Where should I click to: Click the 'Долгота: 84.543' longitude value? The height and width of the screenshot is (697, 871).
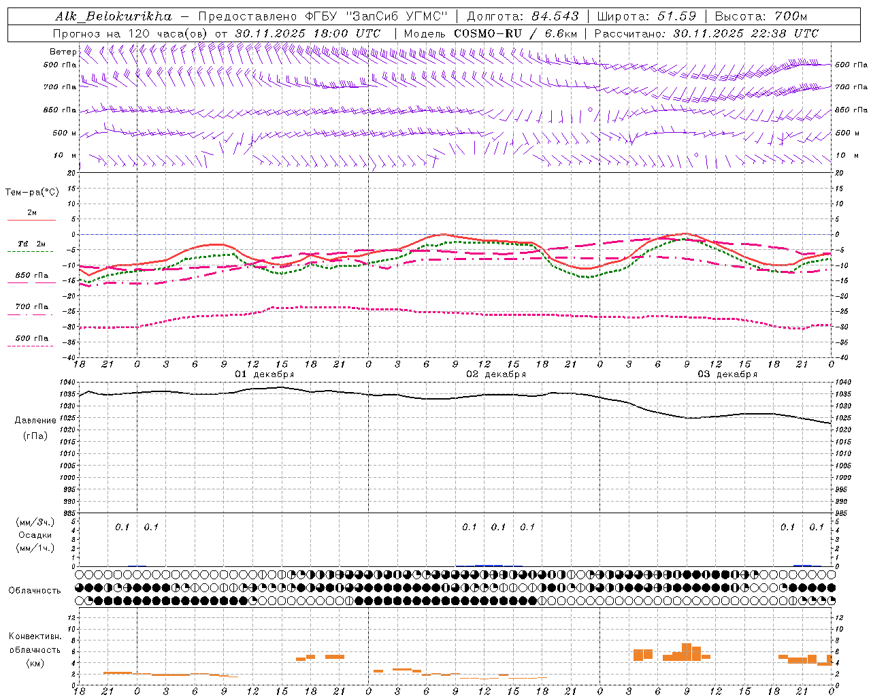523,16
